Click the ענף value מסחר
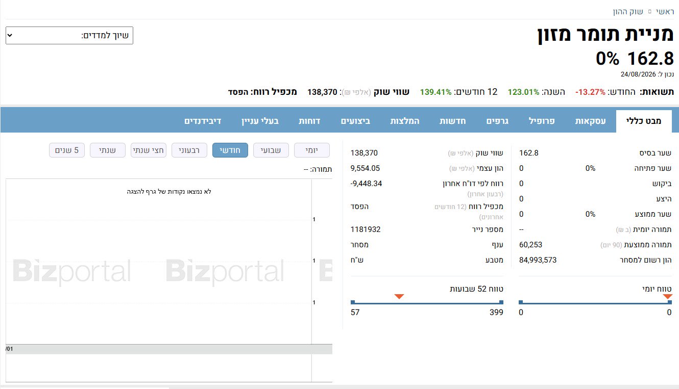 tap(360, 245)
